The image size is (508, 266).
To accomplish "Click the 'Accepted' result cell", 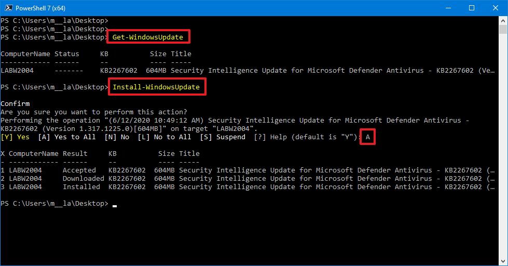I will [79, 170].
